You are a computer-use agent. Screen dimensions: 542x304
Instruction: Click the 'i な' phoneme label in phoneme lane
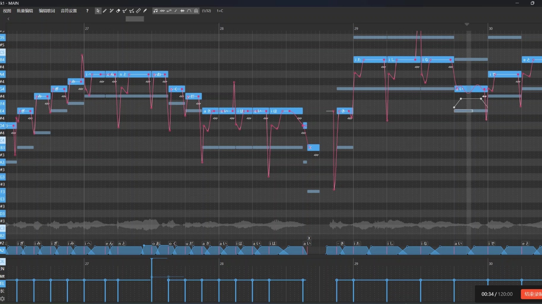425,243
